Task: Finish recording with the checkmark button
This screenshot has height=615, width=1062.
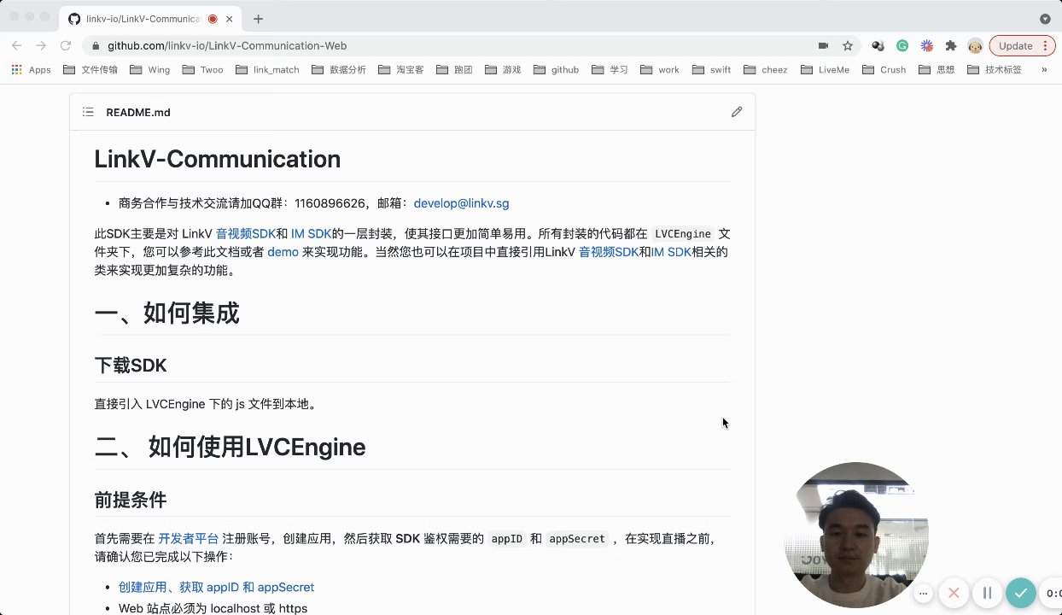Action: coord(1020,593)
